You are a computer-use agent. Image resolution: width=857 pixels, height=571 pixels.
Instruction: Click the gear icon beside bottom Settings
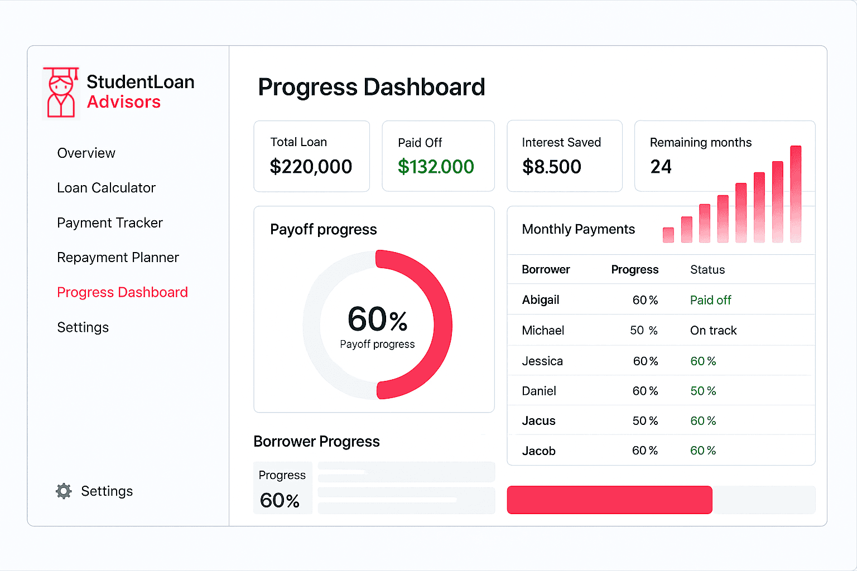click(64, 491)
